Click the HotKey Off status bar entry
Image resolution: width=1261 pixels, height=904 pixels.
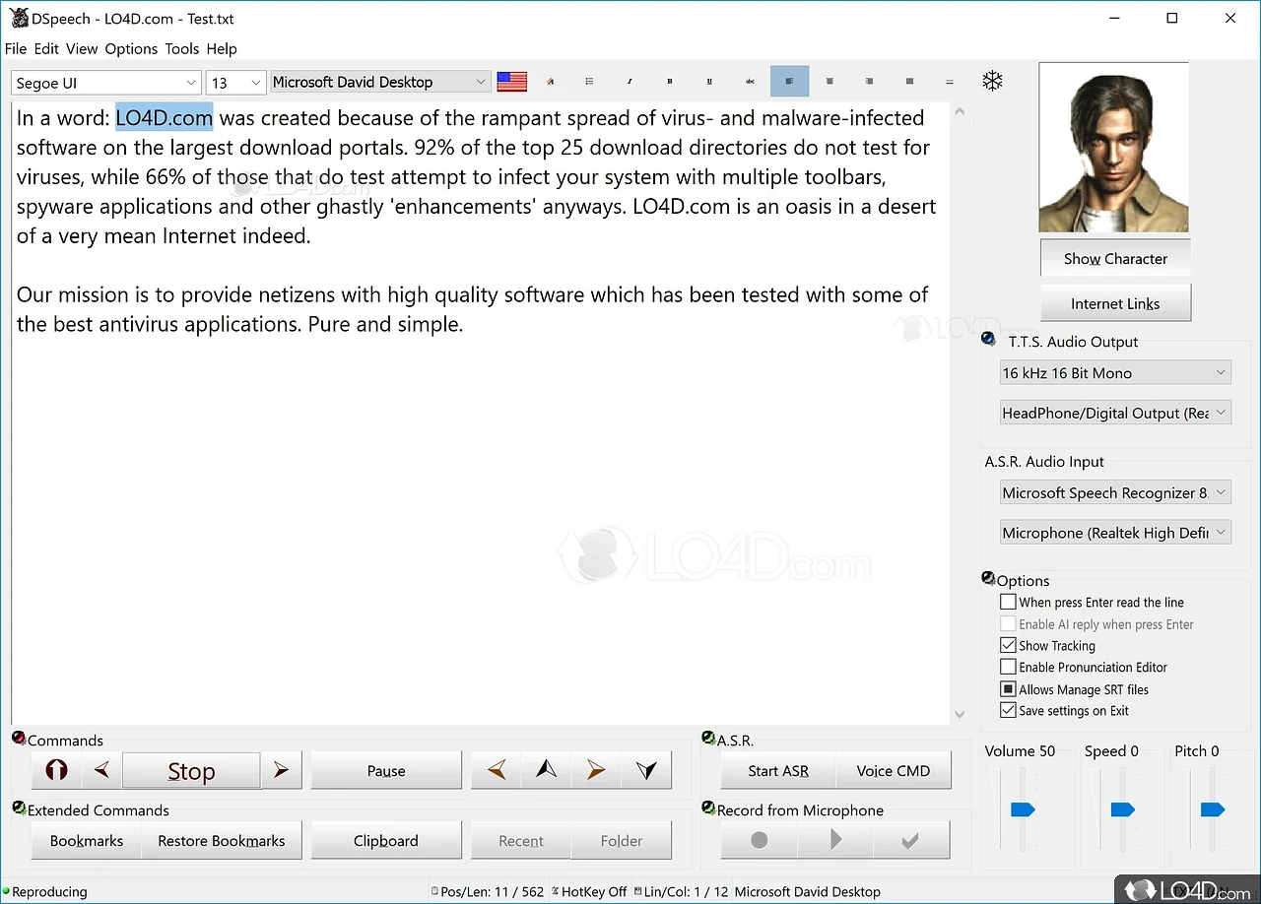589,891
